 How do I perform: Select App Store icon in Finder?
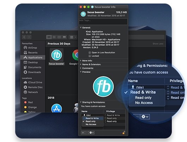(x=56, y=108)
